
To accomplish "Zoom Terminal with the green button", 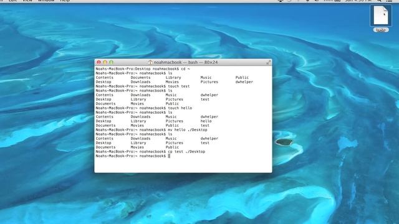I will (x=111, y=62).
